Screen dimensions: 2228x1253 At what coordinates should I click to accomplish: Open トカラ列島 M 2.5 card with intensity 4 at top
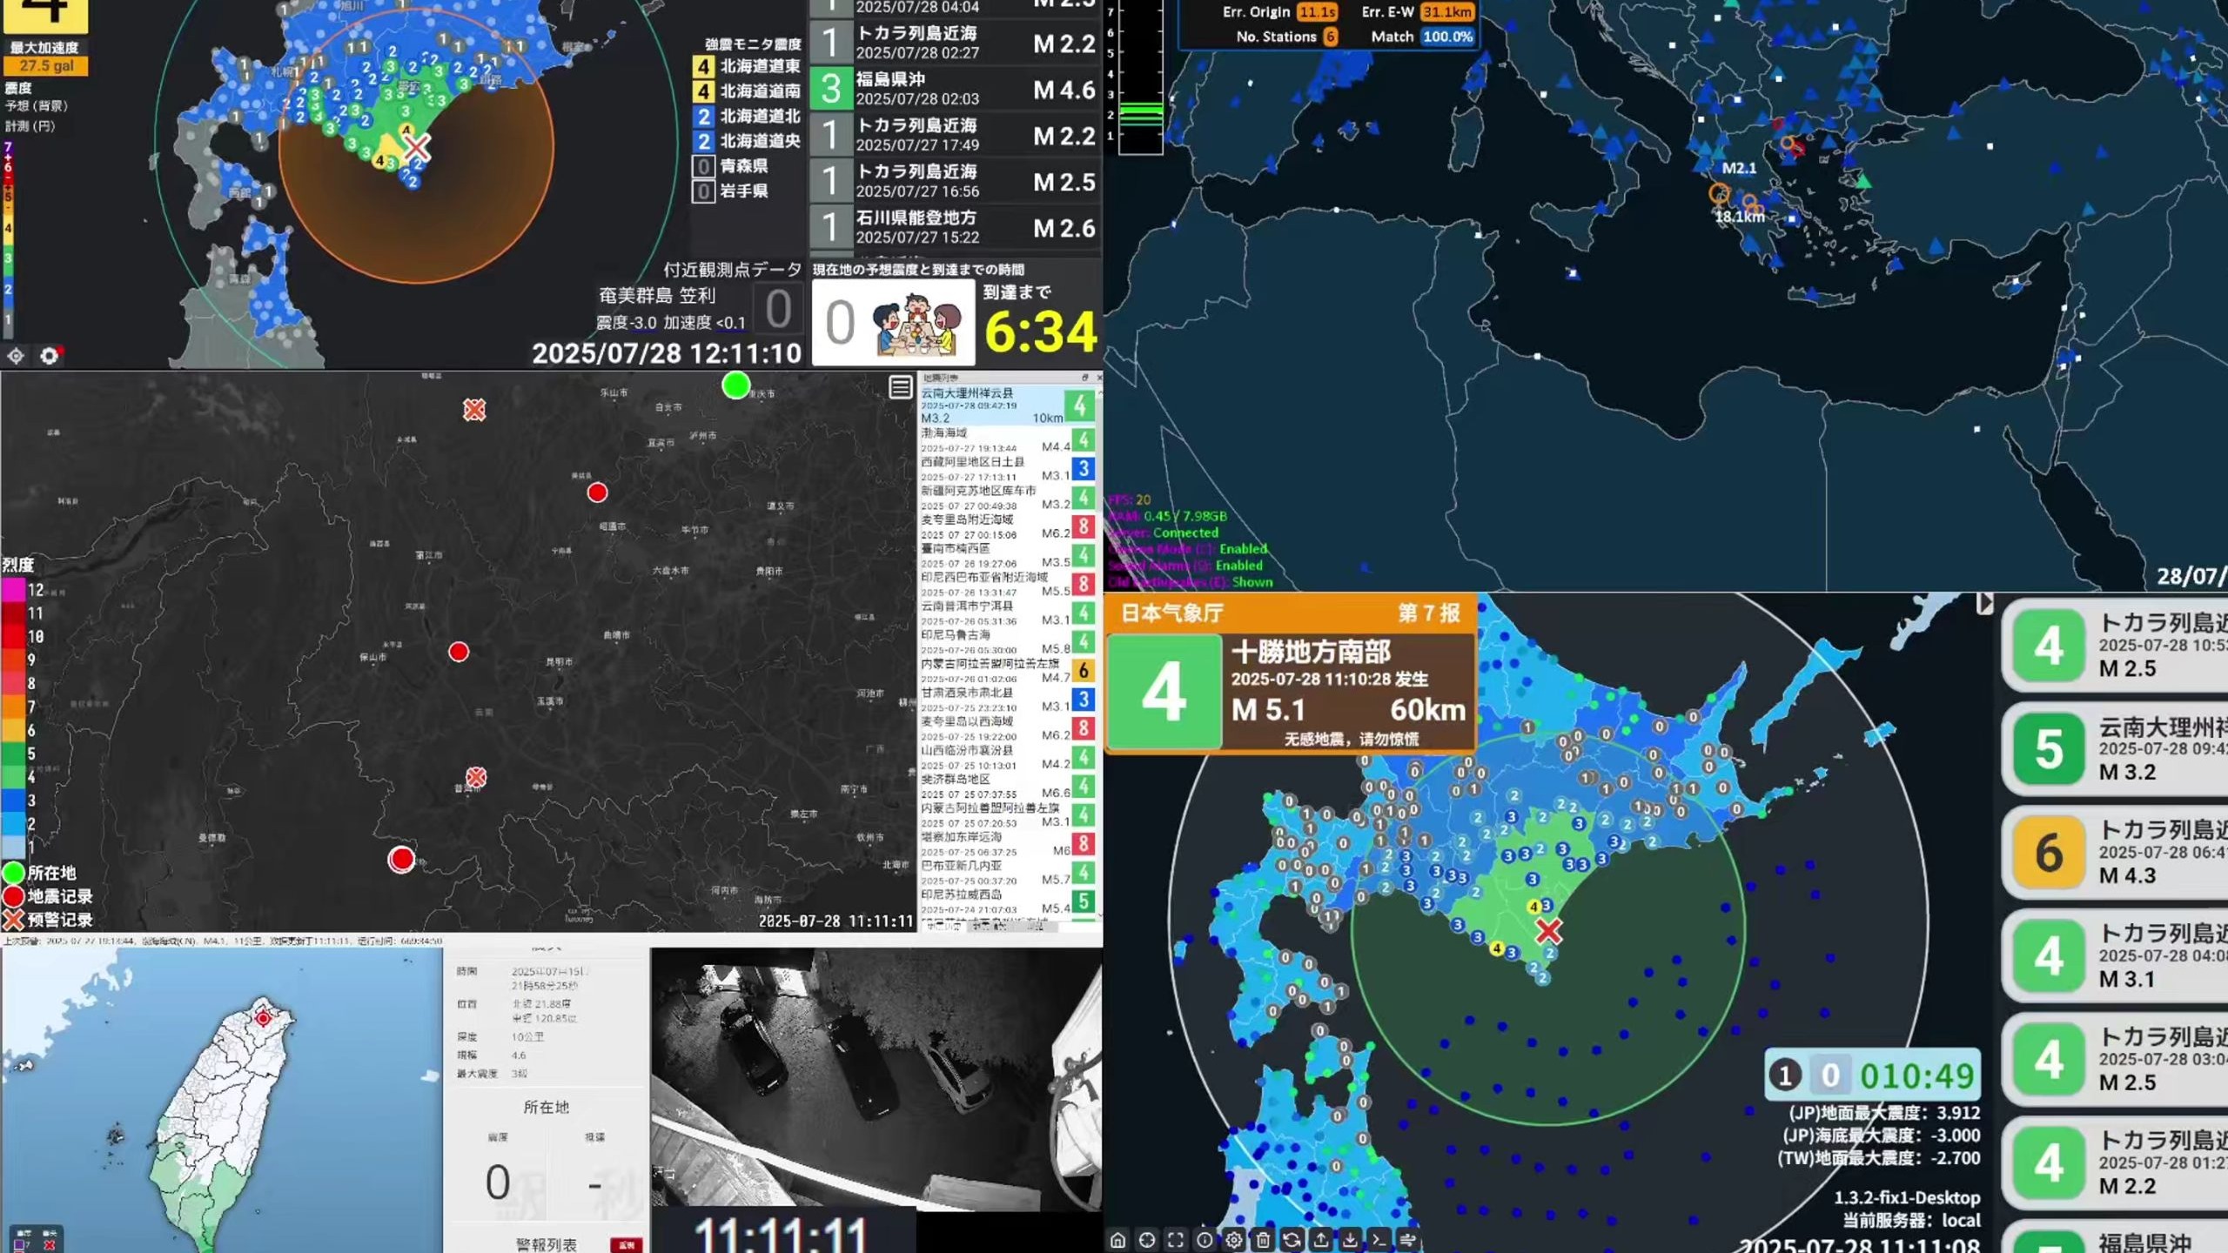[x=2115, y=646]
